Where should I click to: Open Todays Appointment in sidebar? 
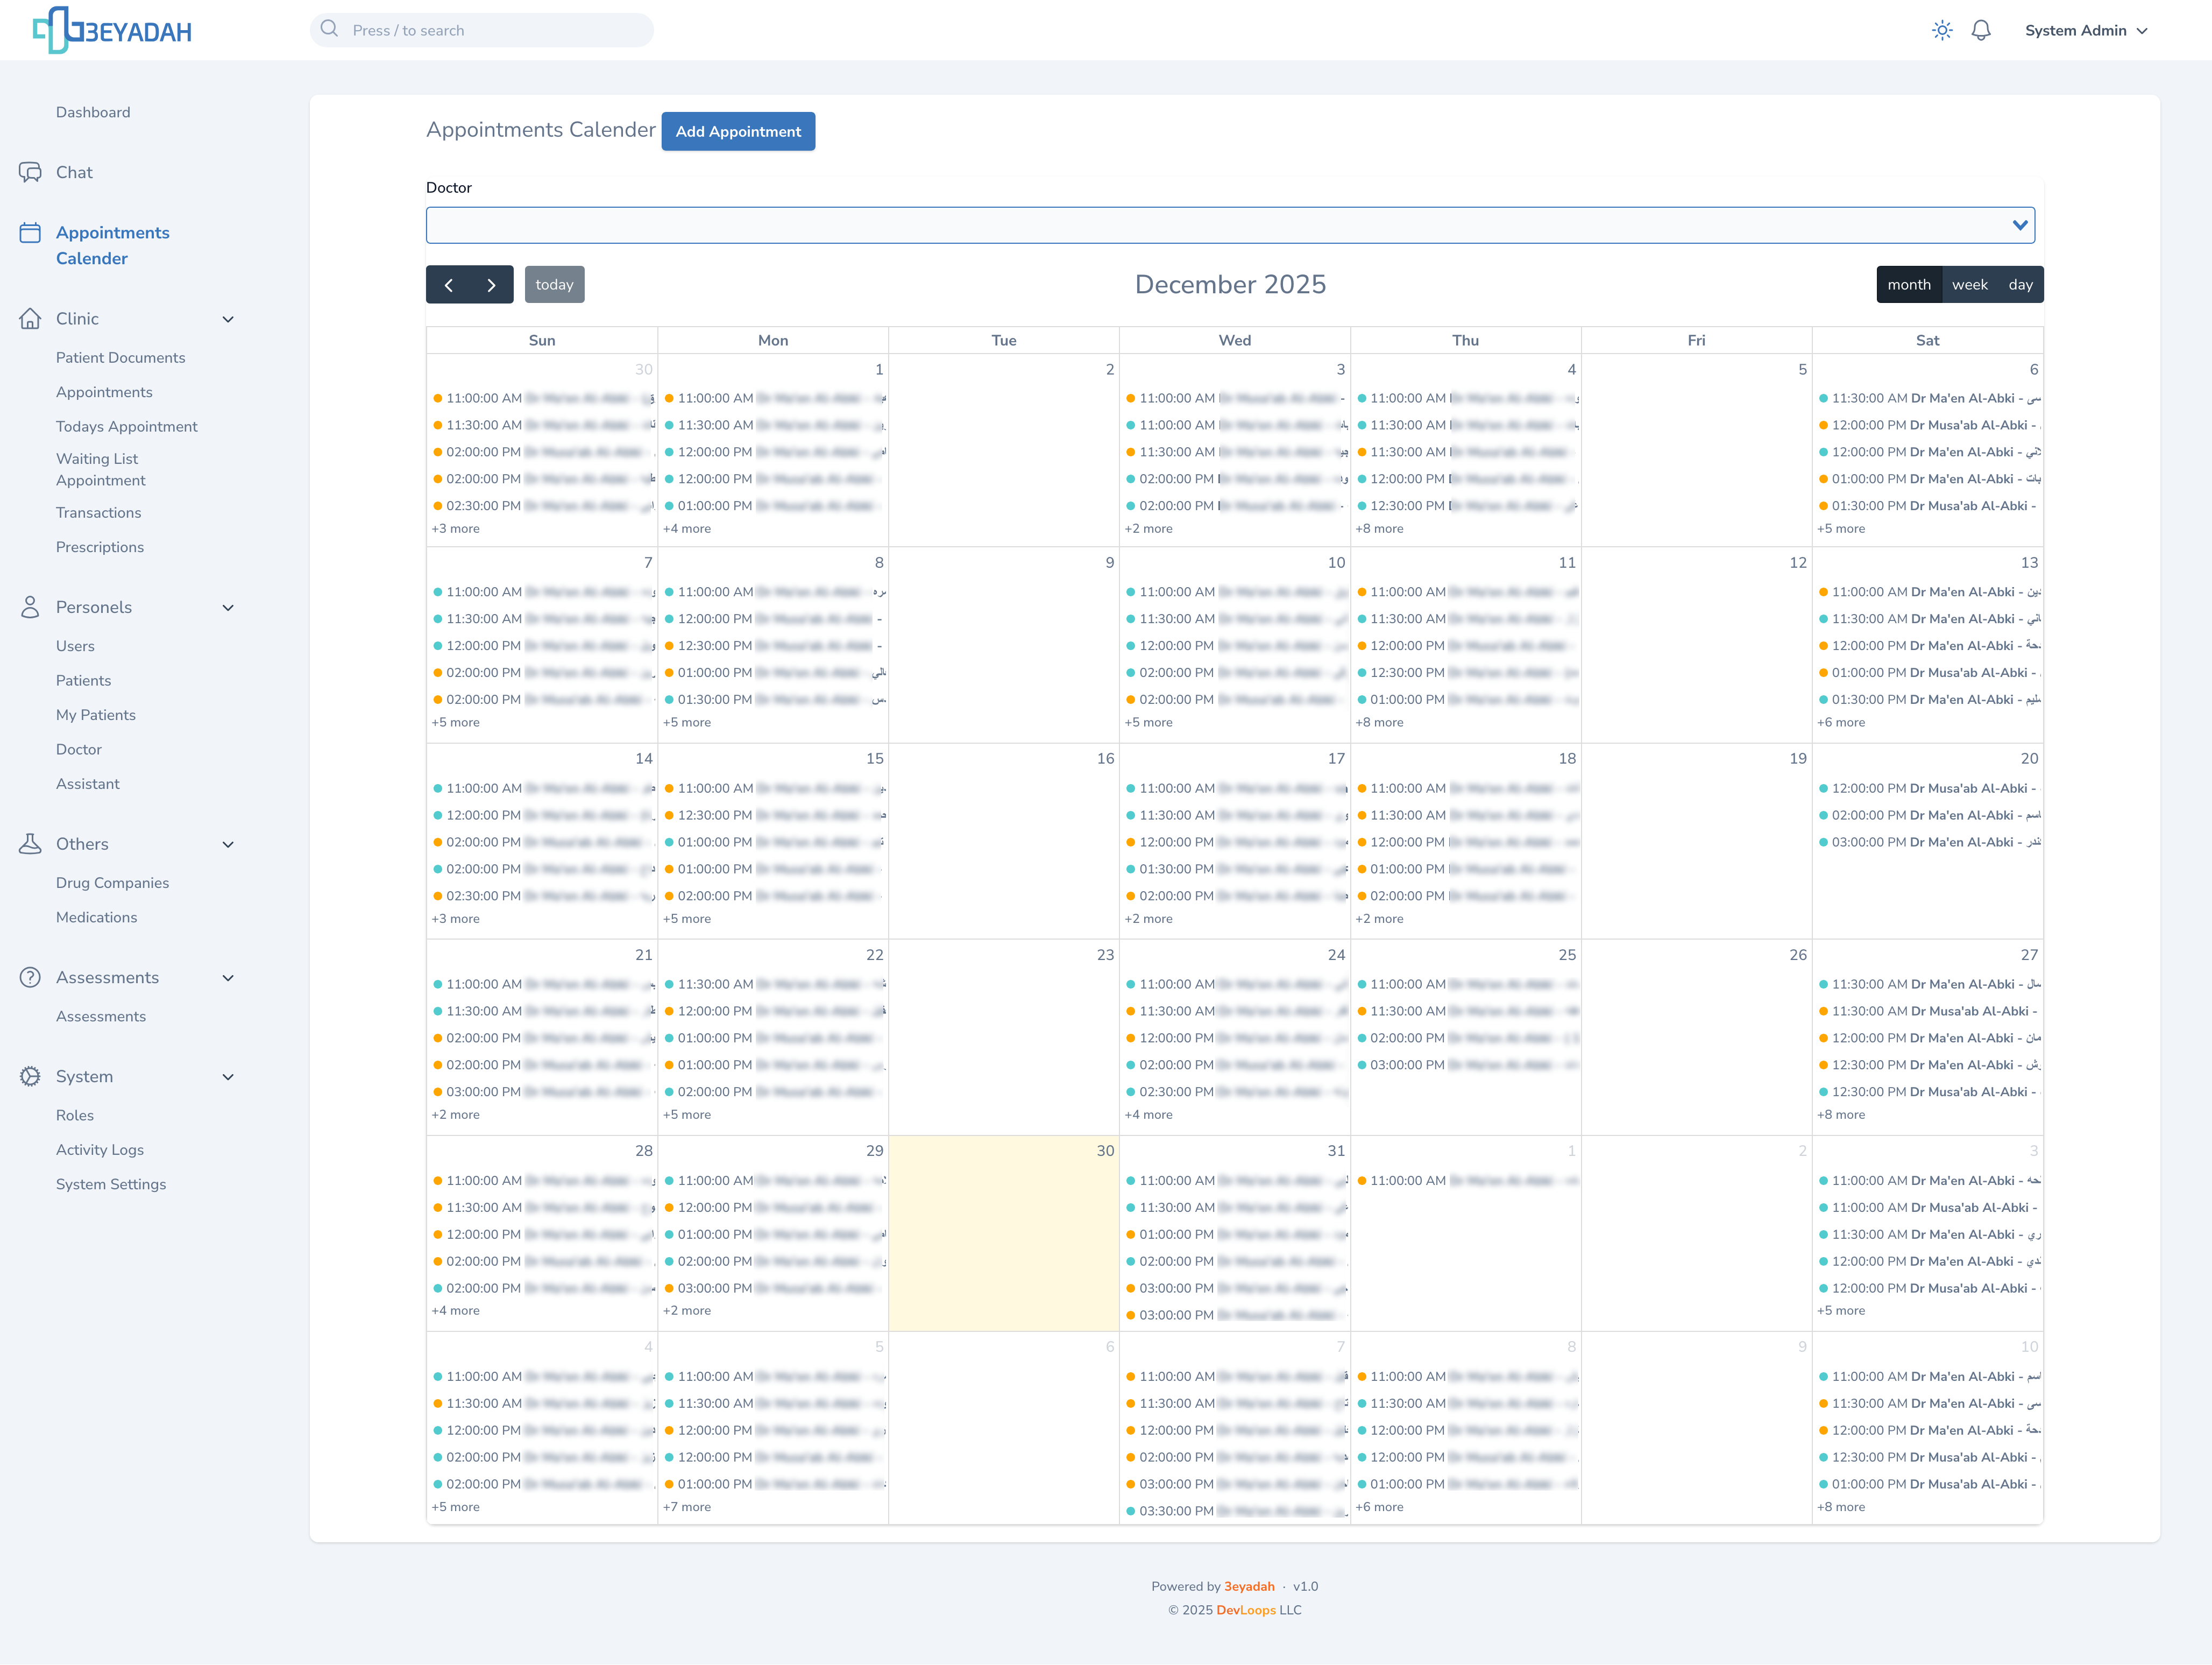tap(126, 426)
